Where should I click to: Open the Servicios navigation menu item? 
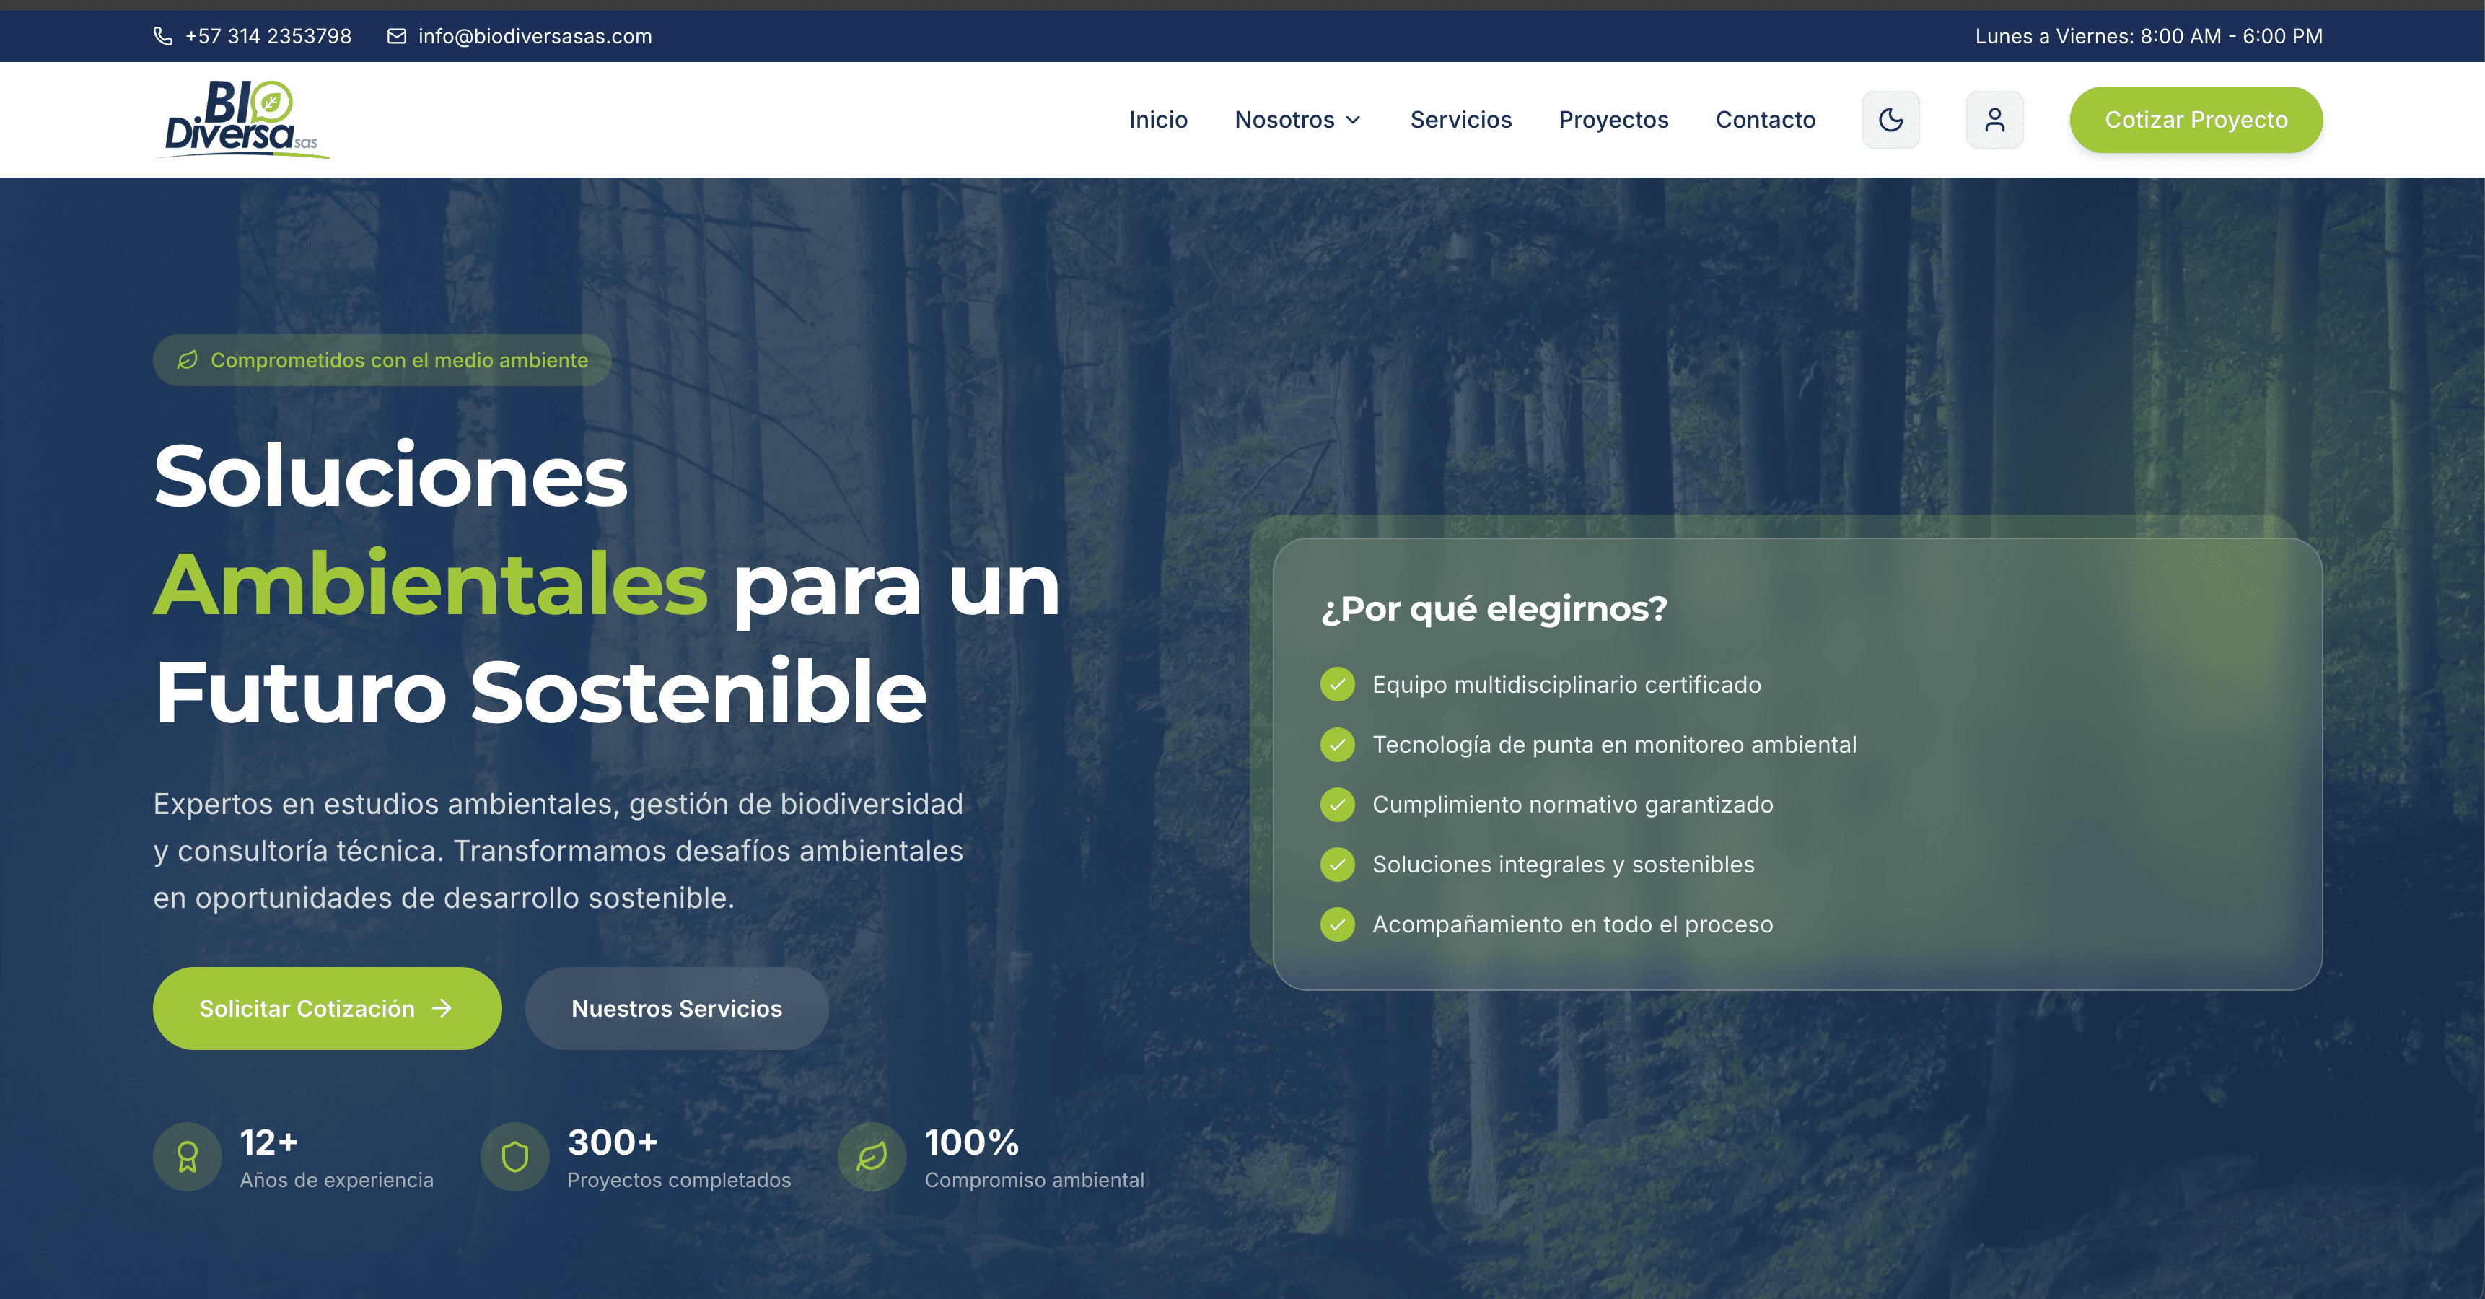point(1460,118)
